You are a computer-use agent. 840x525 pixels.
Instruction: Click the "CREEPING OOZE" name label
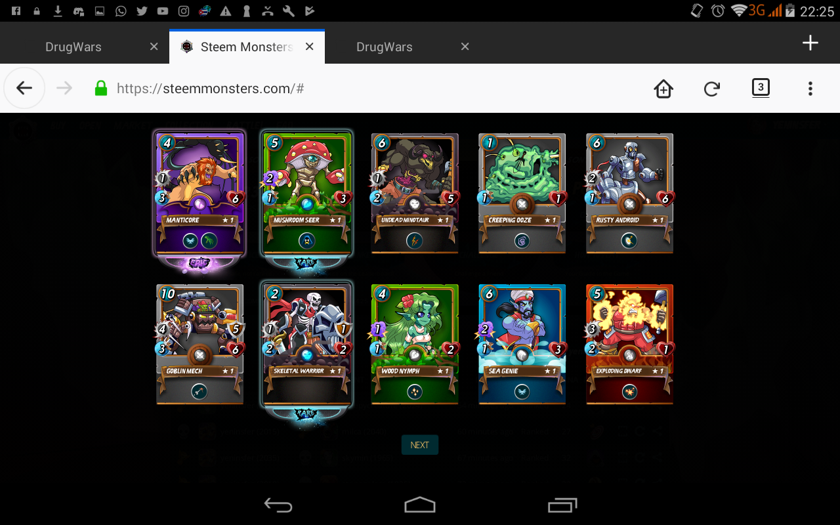point(510,220)
